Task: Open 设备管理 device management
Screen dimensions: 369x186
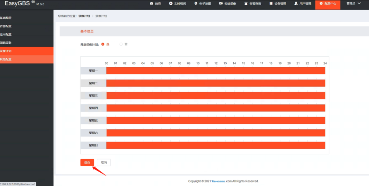Action: point(278,4)
